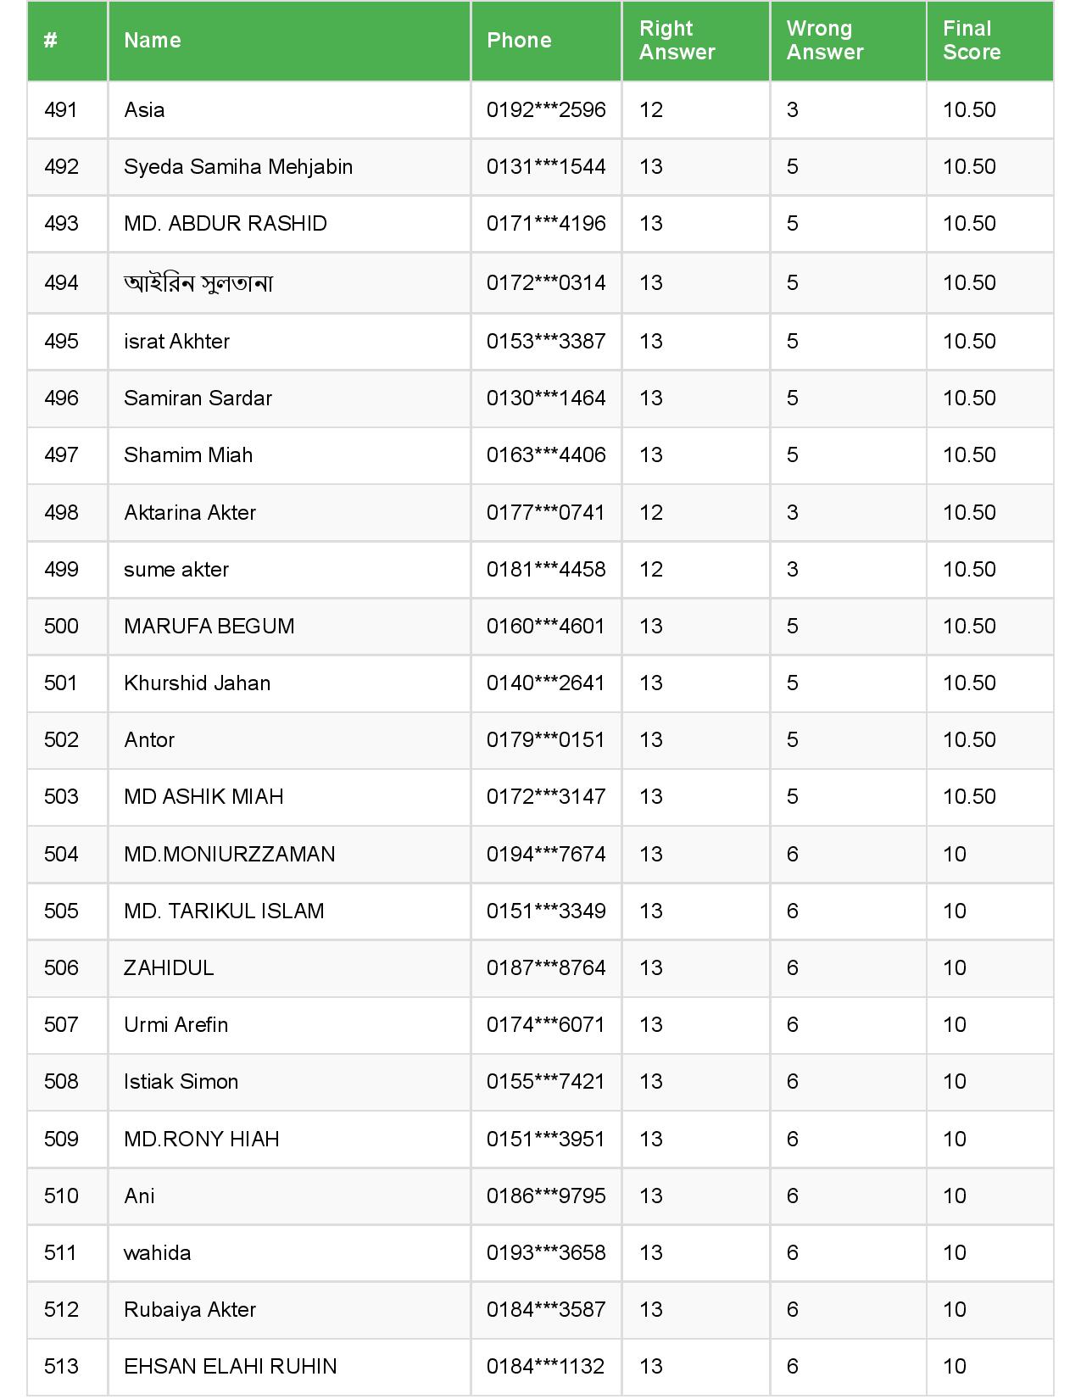Click the name MD.MONIURZZAMAN
Screen dimensions: 1081x1399
230,855
